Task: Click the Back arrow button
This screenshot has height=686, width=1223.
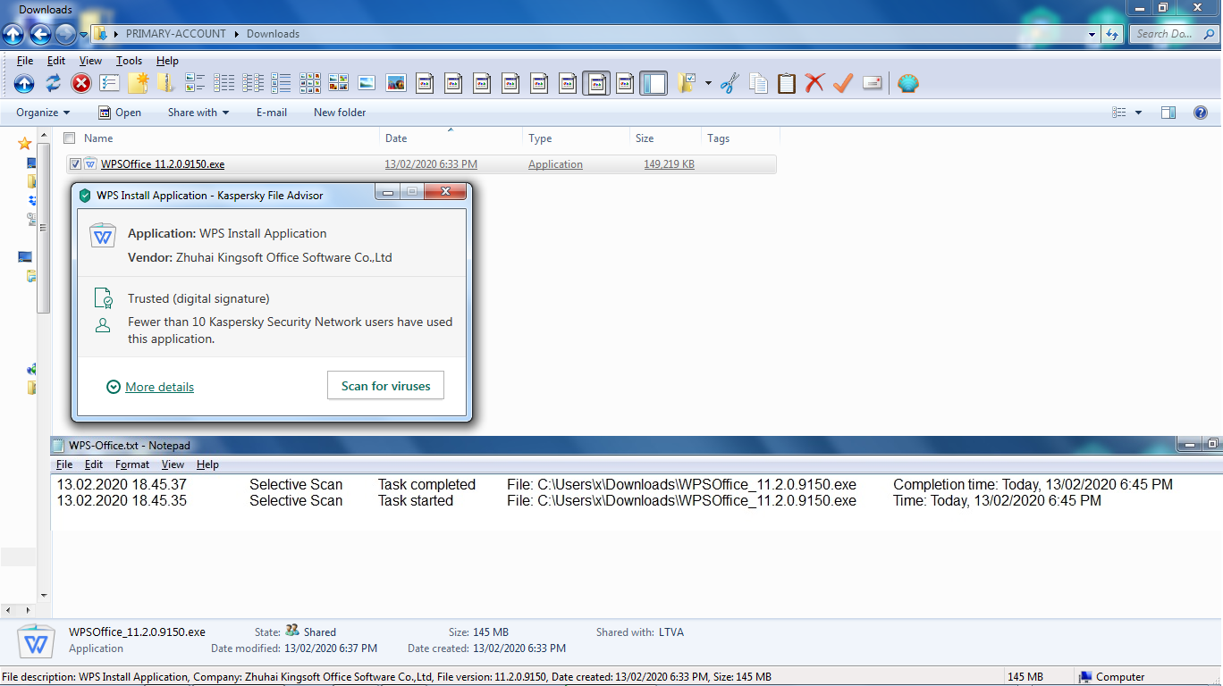Action: (x=40, y=34)
